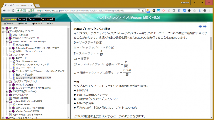214x120 pixels.
Task: Expand the 転送モード tree node
Action: [x=10, y=58]
